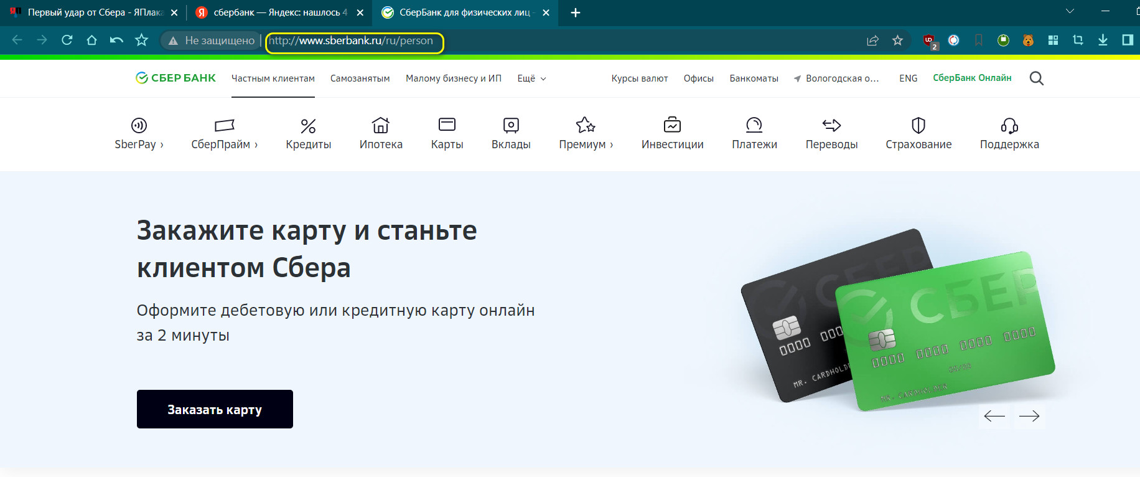Click the 'Не защищено' security warning
The image size is (1140, 477).
click(212, 40)
